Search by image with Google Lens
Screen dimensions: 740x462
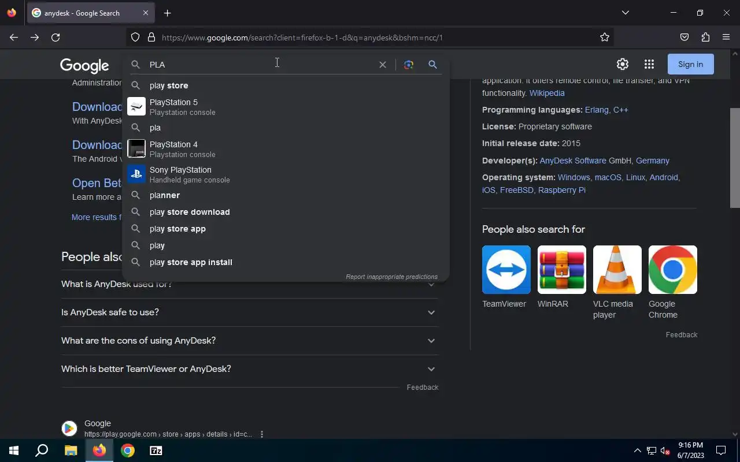pos(409,65)
